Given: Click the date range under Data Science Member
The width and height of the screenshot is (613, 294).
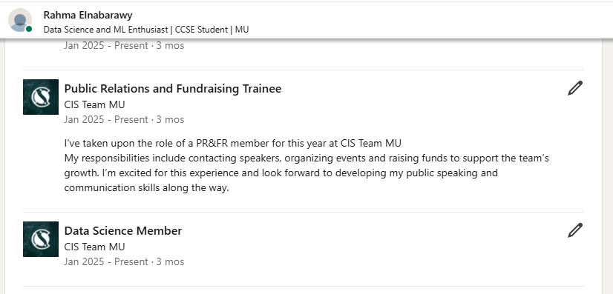Looking at the screenshot, I should pos(124,261).
